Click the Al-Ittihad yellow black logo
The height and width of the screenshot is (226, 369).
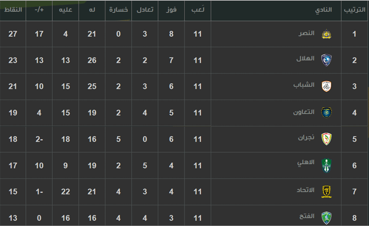coord(326,192)
